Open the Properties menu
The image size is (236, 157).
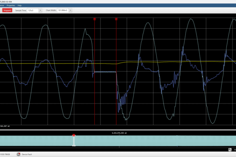click(x=11, y=5)
